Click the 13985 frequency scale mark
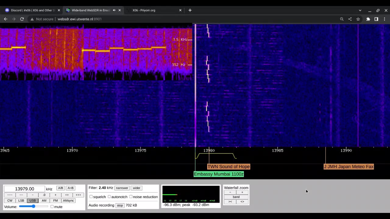390x219 pixels. point(278,150)
